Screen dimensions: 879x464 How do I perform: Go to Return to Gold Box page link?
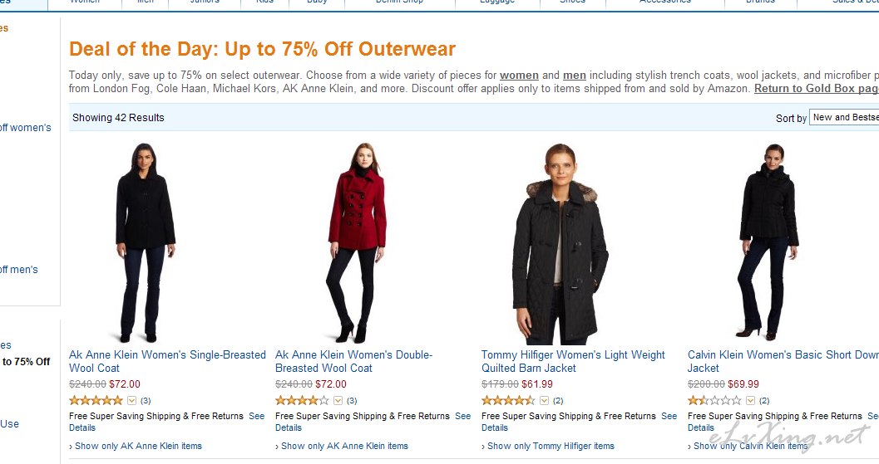817,89
